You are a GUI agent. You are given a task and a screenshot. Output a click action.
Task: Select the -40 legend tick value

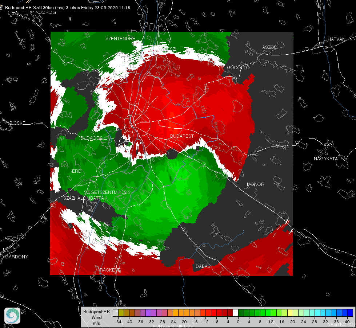[x=129, y=322]
